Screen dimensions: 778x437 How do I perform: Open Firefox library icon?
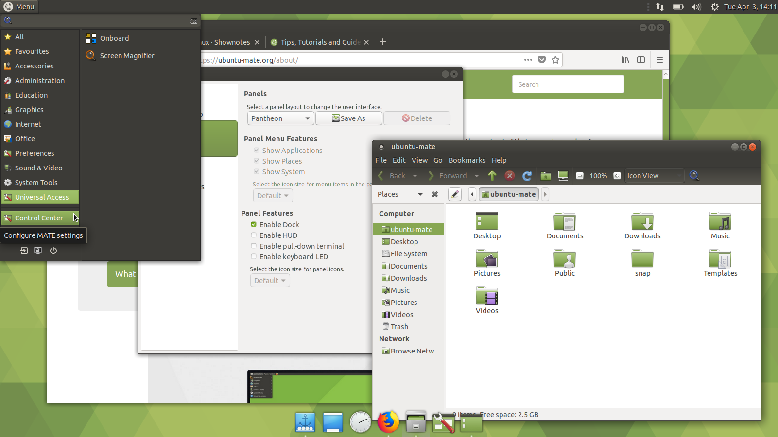[x=625, y=60]
